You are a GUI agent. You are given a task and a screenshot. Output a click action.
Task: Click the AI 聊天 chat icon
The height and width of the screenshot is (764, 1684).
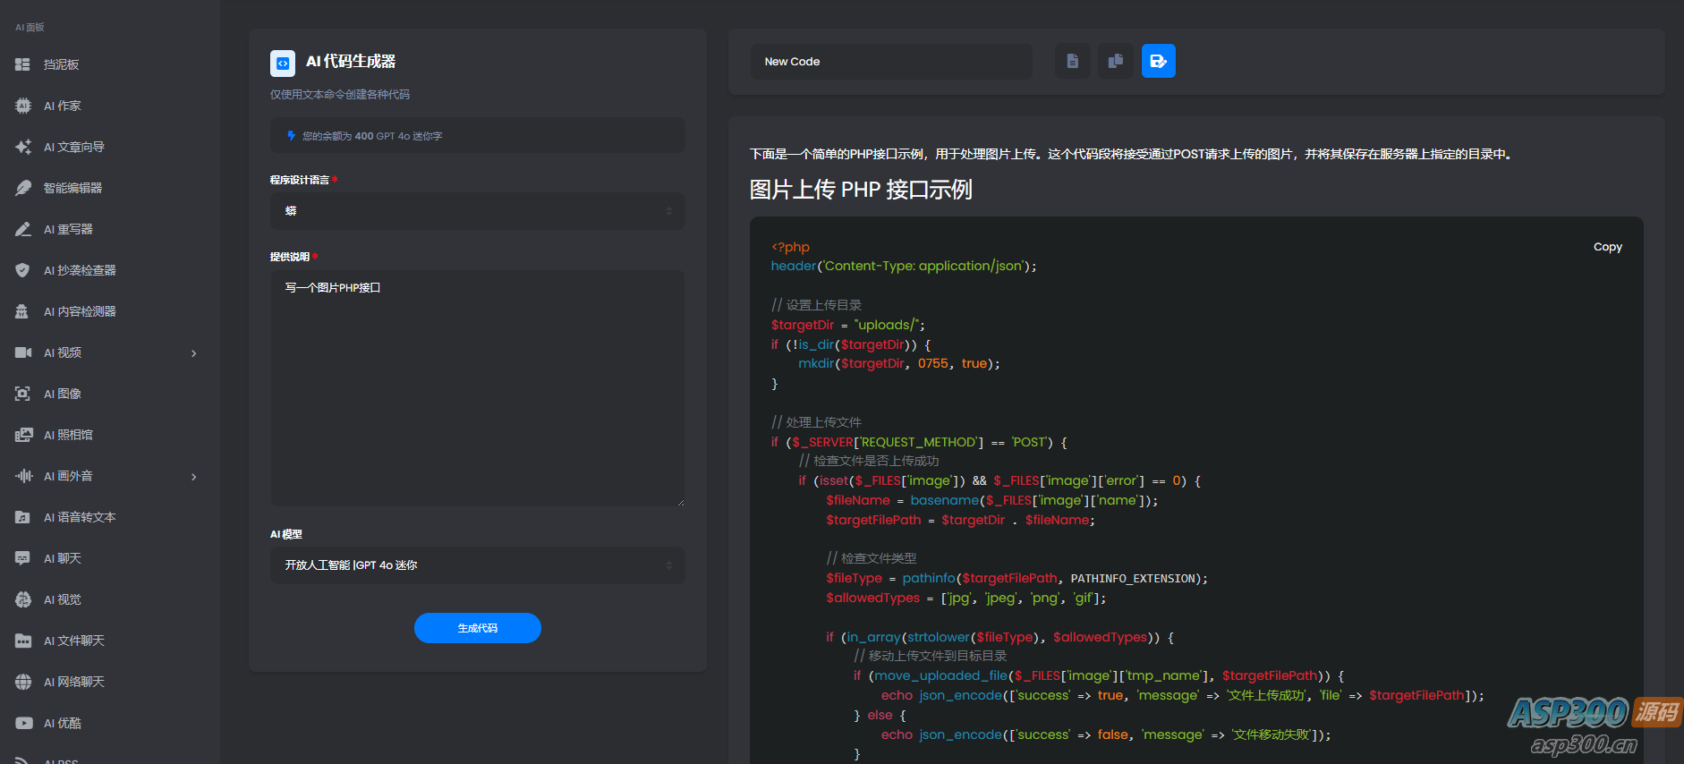23,558
